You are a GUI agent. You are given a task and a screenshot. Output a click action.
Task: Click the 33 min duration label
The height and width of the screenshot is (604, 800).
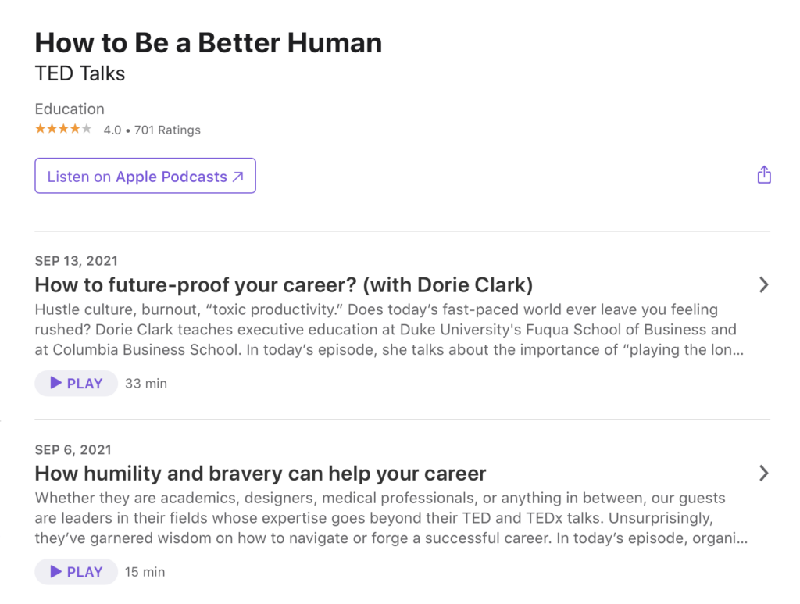pyautogui.click(x=146, y=384)
